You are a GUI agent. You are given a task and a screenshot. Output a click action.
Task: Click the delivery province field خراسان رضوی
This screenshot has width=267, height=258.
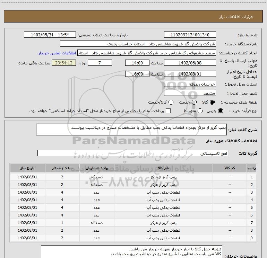coord(190,84)
